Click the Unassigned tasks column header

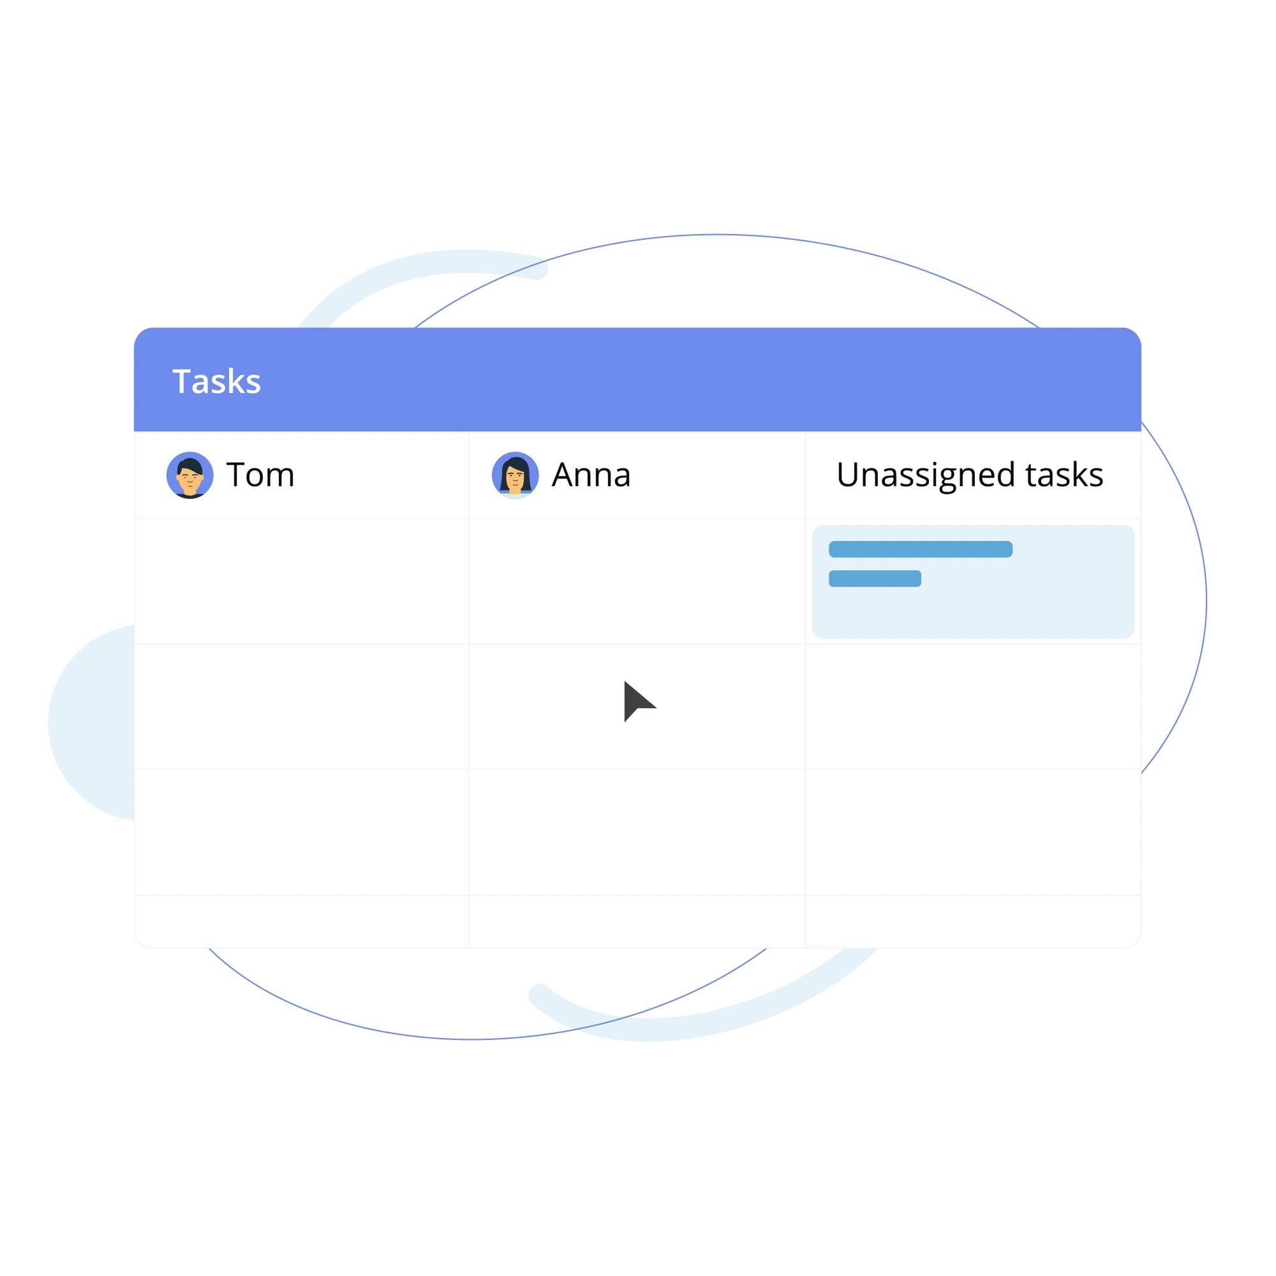coord(970,475)
